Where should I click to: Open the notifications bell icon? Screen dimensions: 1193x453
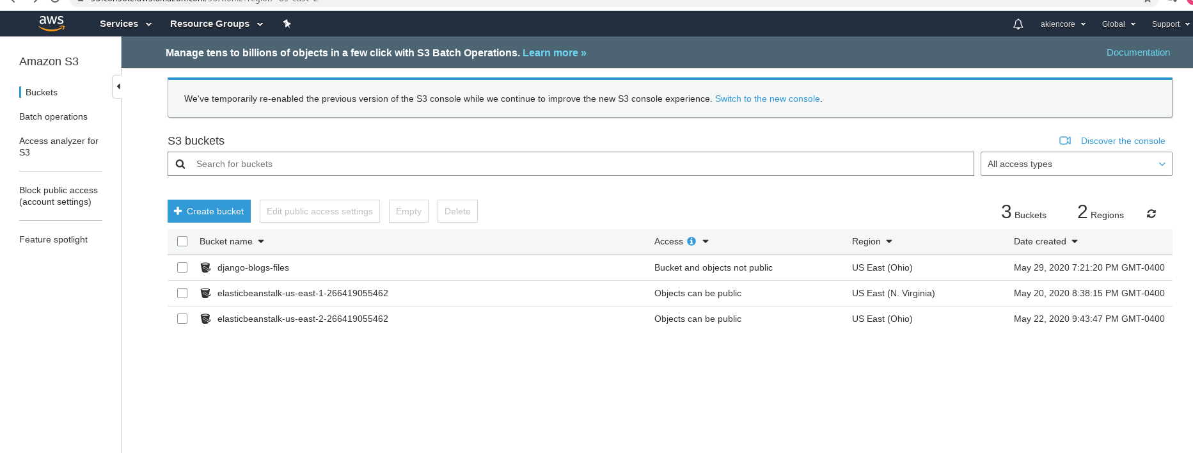1018,24
